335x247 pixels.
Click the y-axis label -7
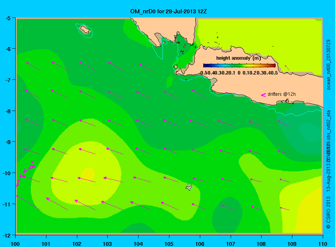[x=8, y=80]
